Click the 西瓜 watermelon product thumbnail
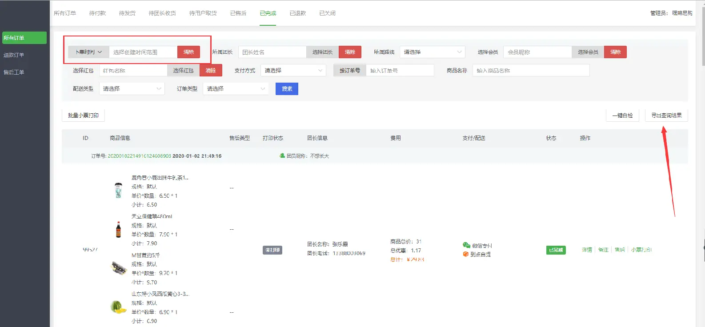Image resolution: width=705 pixels, height=327 pixels. click(118, 307)
